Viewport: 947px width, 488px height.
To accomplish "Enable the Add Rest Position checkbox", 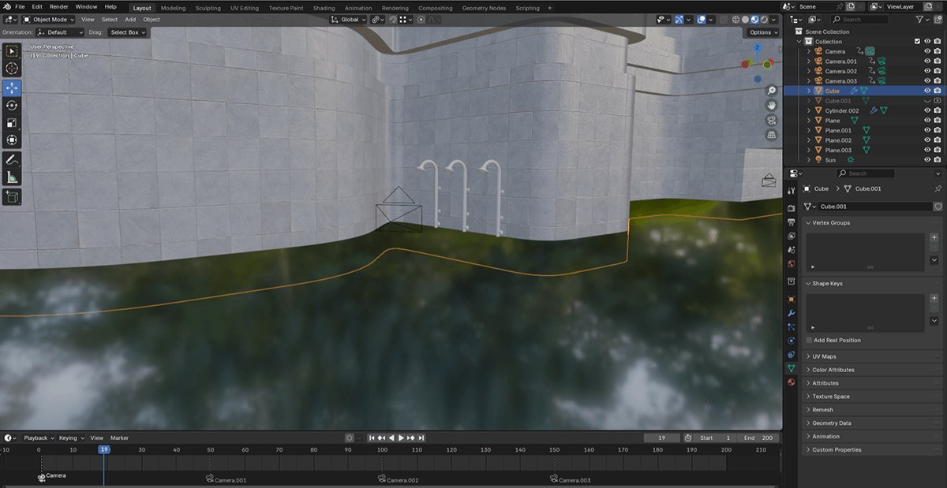I will (x=809, y=341).
